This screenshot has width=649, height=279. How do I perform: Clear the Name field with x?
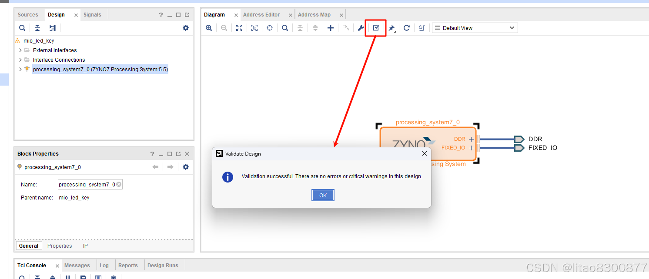coord(119,185)
